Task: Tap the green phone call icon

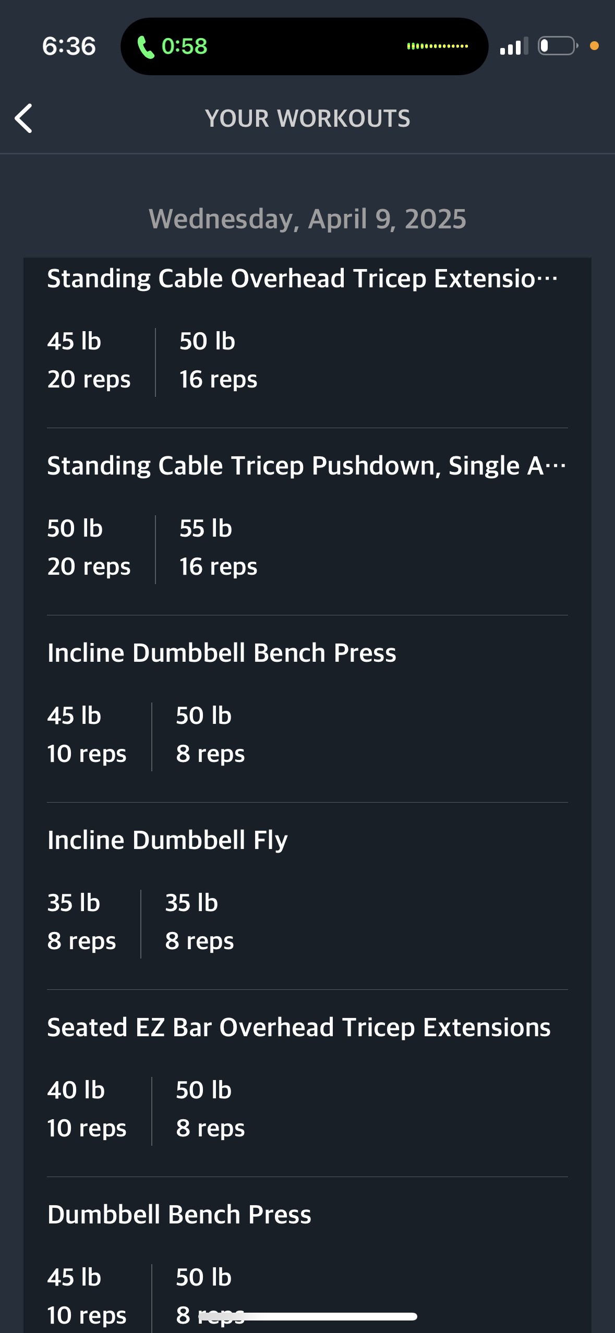Action: pos(145,47)
